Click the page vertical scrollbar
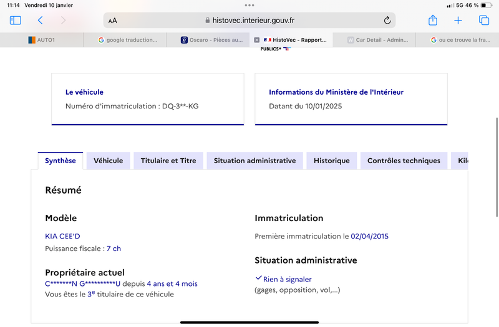Image resolution: width=499 pixels, height=327 pixels. (497, 167)
